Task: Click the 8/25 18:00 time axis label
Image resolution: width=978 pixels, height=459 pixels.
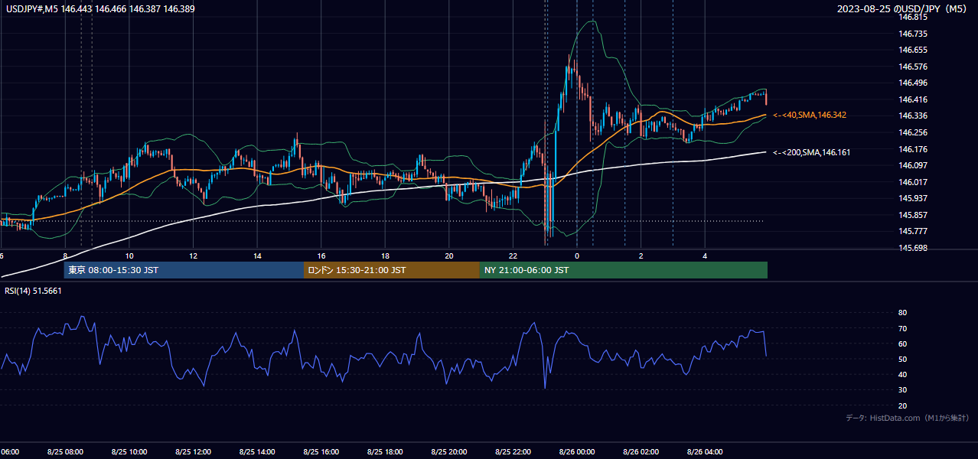Action: [x=385, y=452]
